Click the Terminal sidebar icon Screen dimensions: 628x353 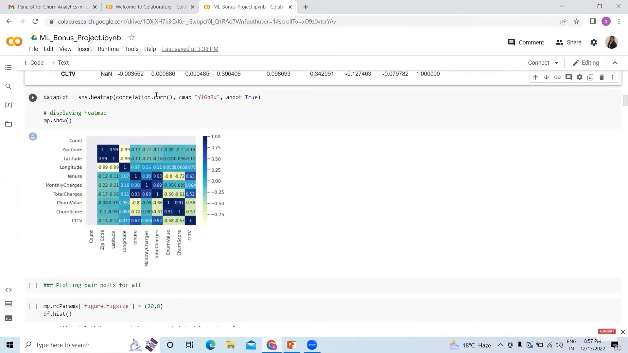coord(8,319)
